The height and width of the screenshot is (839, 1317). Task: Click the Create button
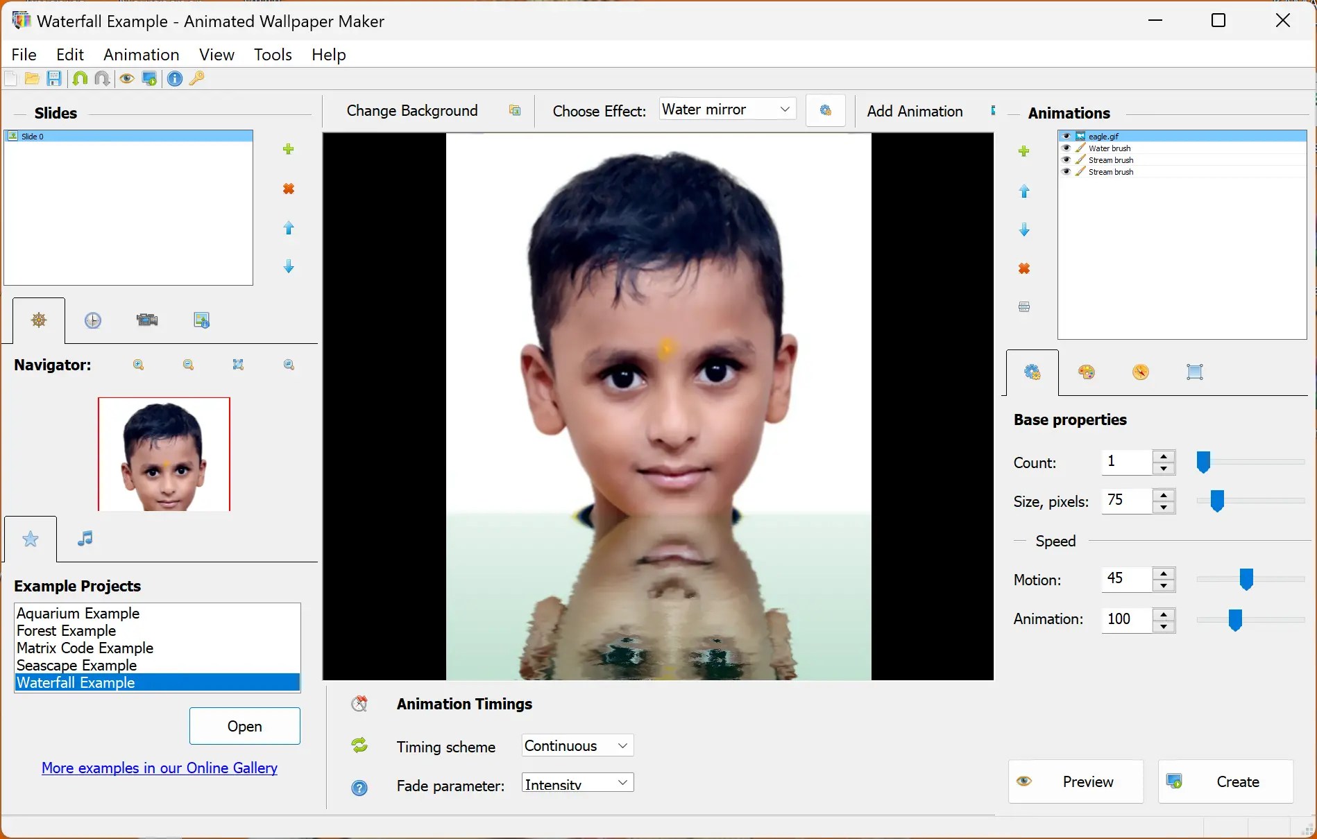(1225, 781)
